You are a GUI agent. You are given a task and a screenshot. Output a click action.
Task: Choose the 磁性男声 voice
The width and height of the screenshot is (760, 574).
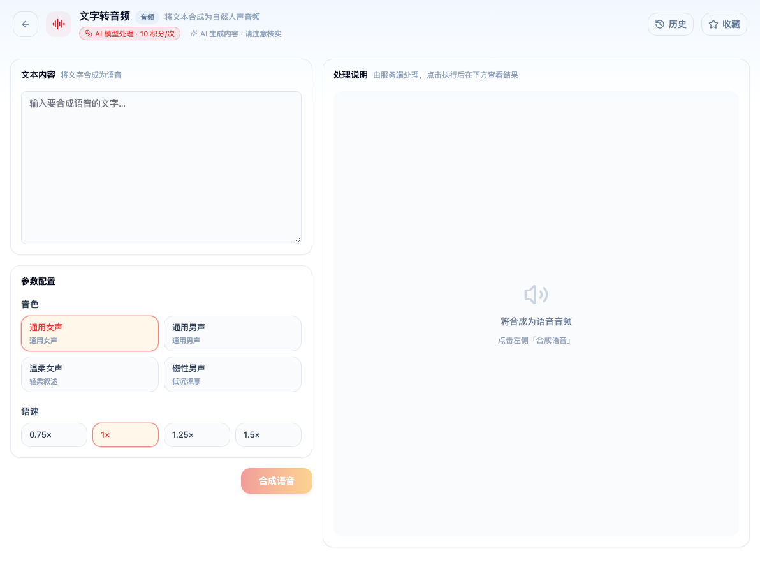[233, 374]
